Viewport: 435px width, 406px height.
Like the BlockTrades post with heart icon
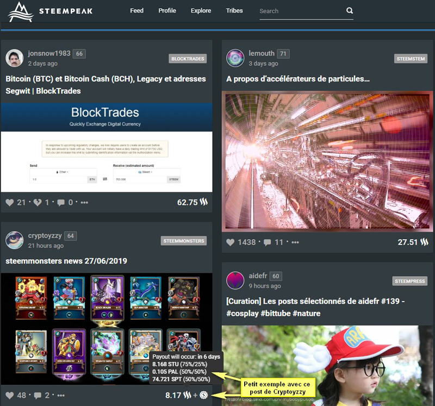(9, 202)
